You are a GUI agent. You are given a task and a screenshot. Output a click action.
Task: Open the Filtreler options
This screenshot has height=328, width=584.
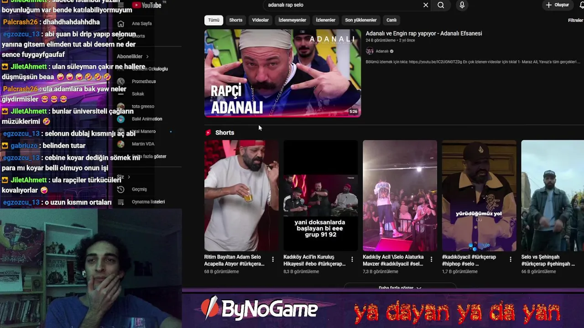(x=576, y=20)
